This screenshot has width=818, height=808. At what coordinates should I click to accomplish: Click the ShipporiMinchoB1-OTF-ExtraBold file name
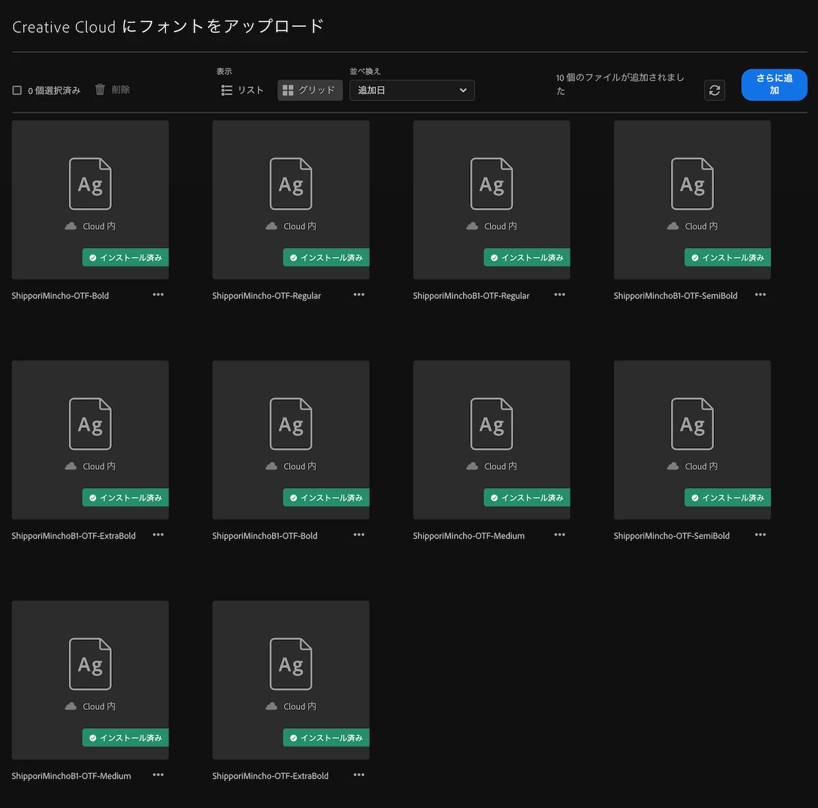[x=74, y=536]
